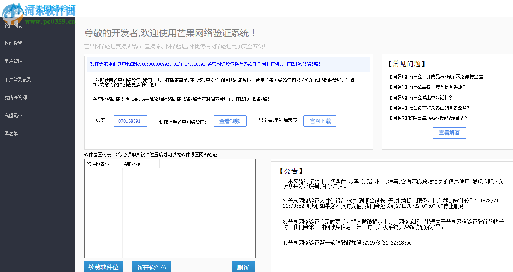Click the 新开软件位 button
Image resolution: width=513 pixels, height=272 pixels.
coord(151,267)
